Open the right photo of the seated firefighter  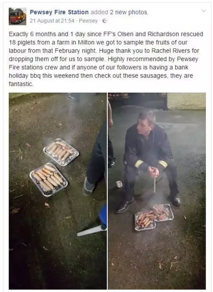157,191
